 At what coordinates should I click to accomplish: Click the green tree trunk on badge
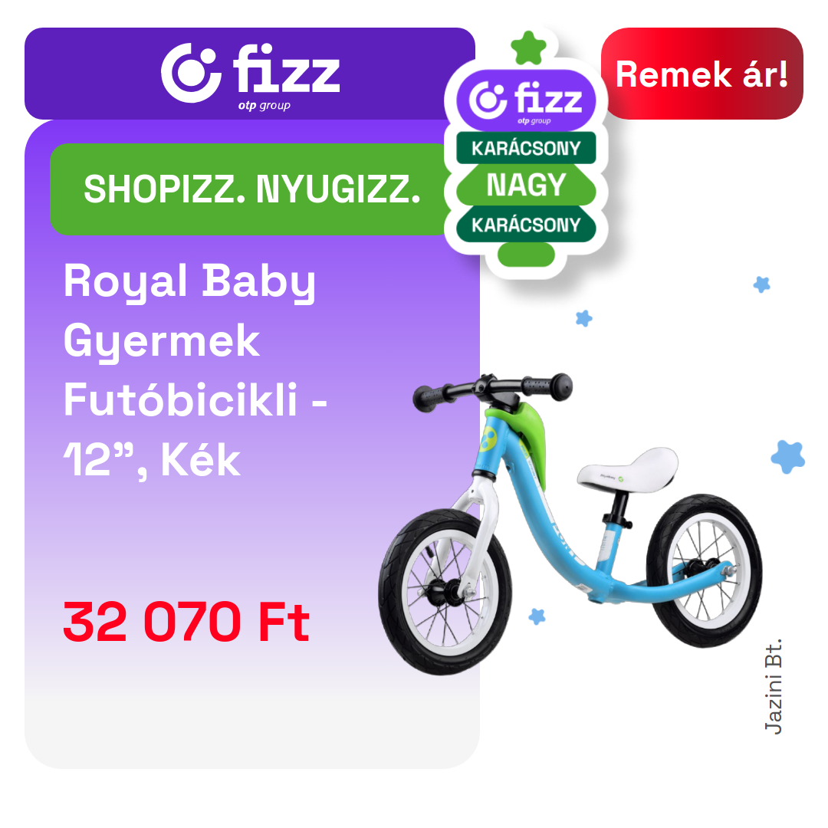point(526,255)
